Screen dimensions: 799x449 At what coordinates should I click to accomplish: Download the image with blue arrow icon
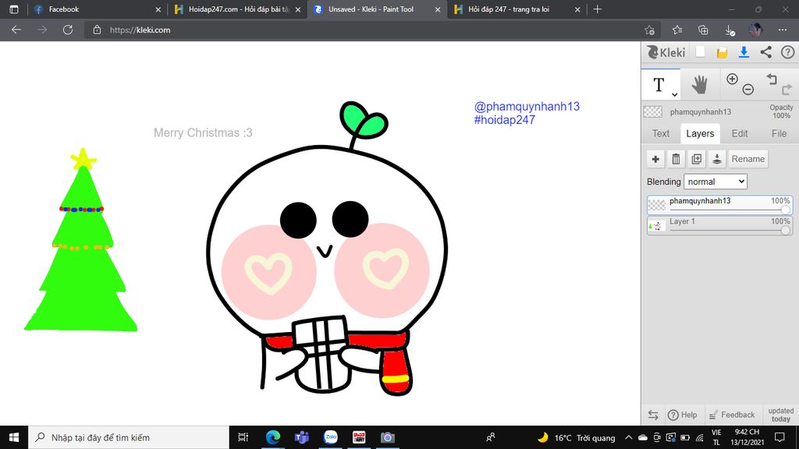(744, 52)
